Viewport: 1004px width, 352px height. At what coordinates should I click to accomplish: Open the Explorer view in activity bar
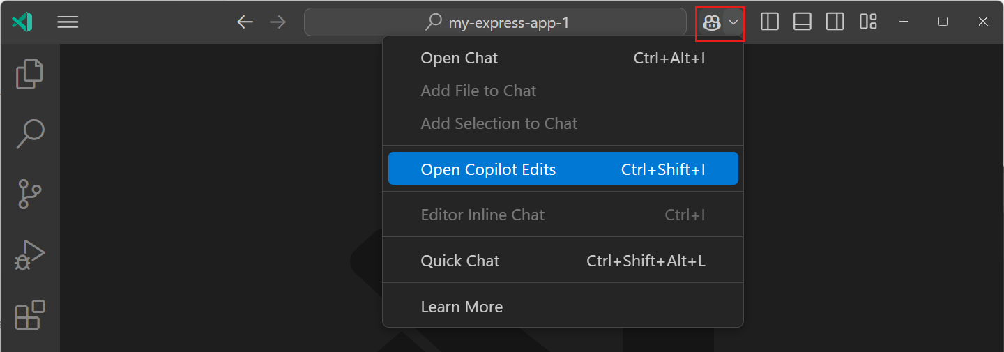29,75
